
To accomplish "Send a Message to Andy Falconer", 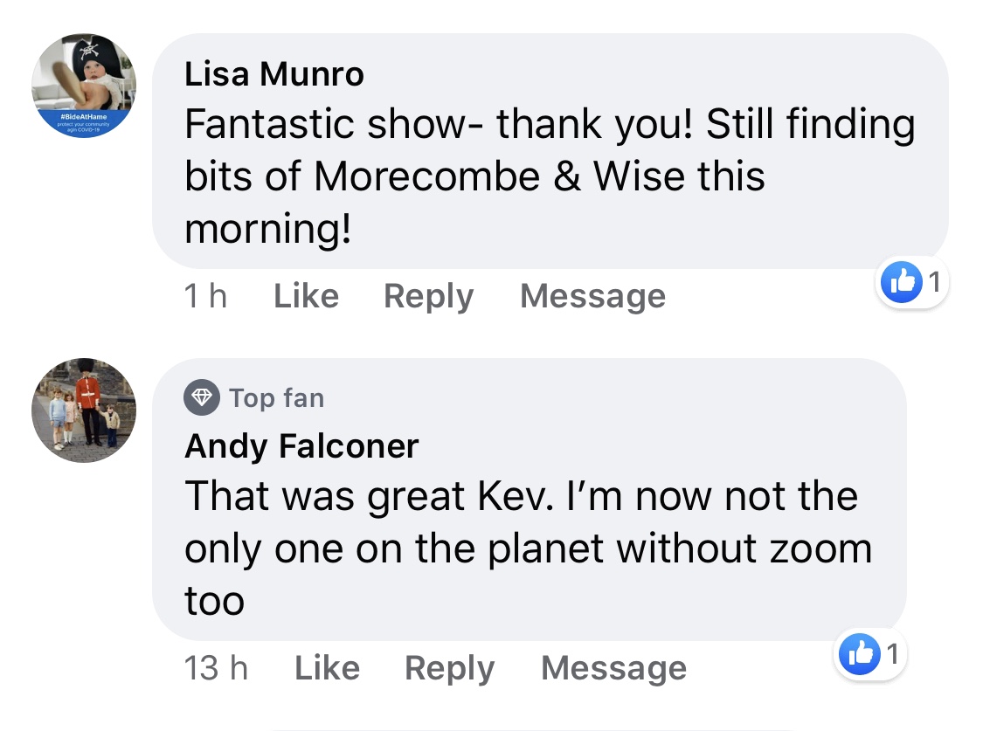I will (x=613, y=668).
